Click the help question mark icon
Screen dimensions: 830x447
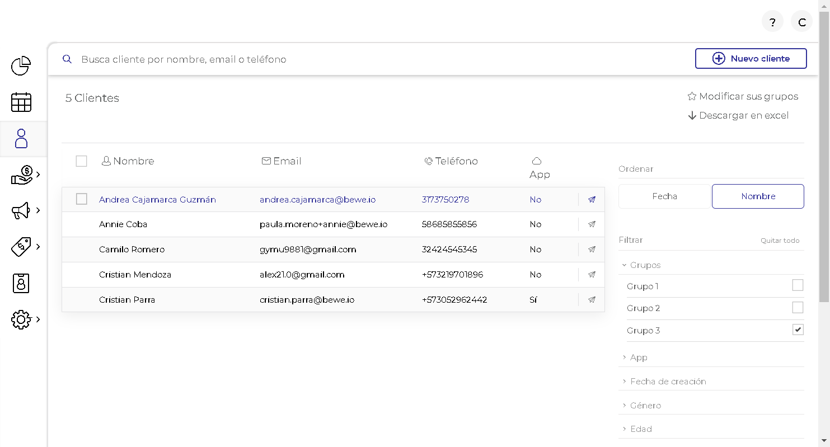772,22
